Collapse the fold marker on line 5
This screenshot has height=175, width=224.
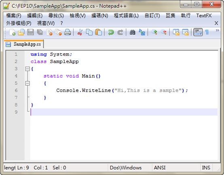[x=27, y=83]
